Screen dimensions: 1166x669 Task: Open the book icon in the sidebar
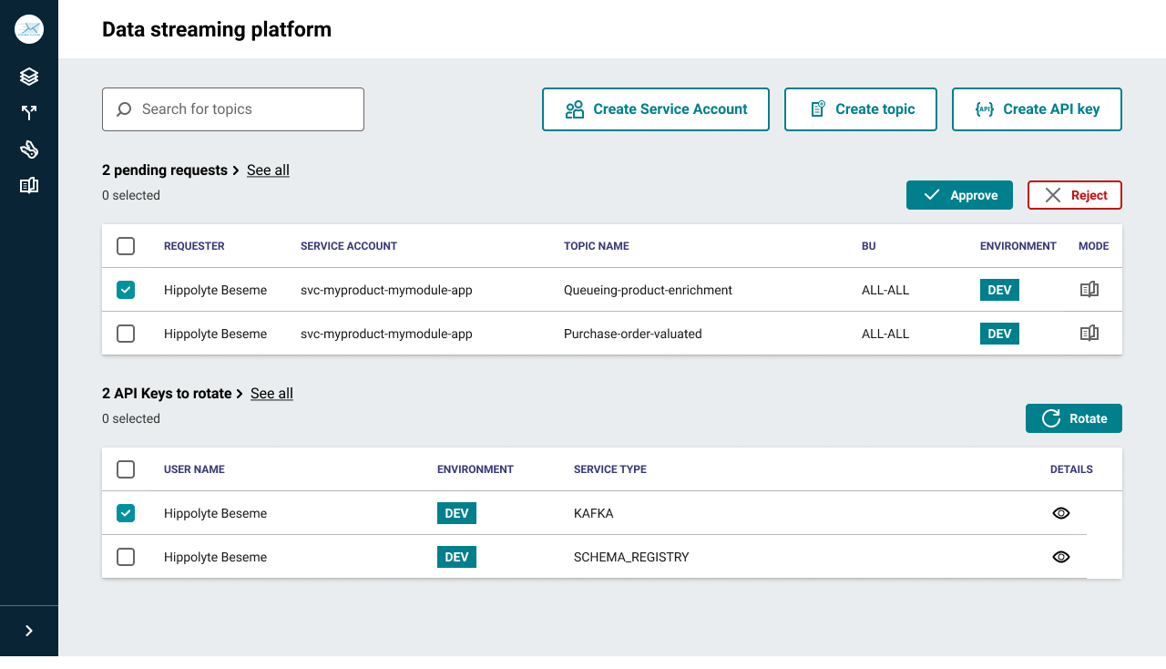click(29, 186)
